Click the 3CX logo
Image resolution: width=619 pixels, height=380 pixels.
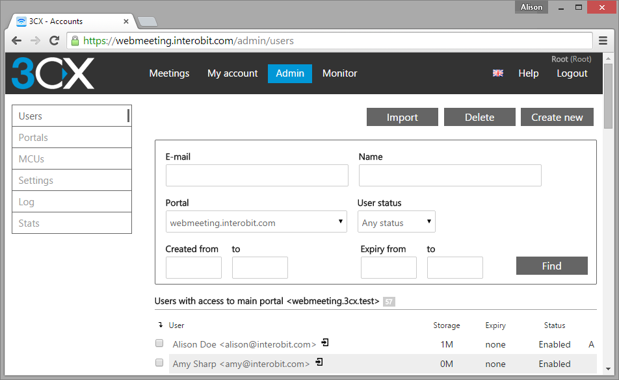coord(53,73)
